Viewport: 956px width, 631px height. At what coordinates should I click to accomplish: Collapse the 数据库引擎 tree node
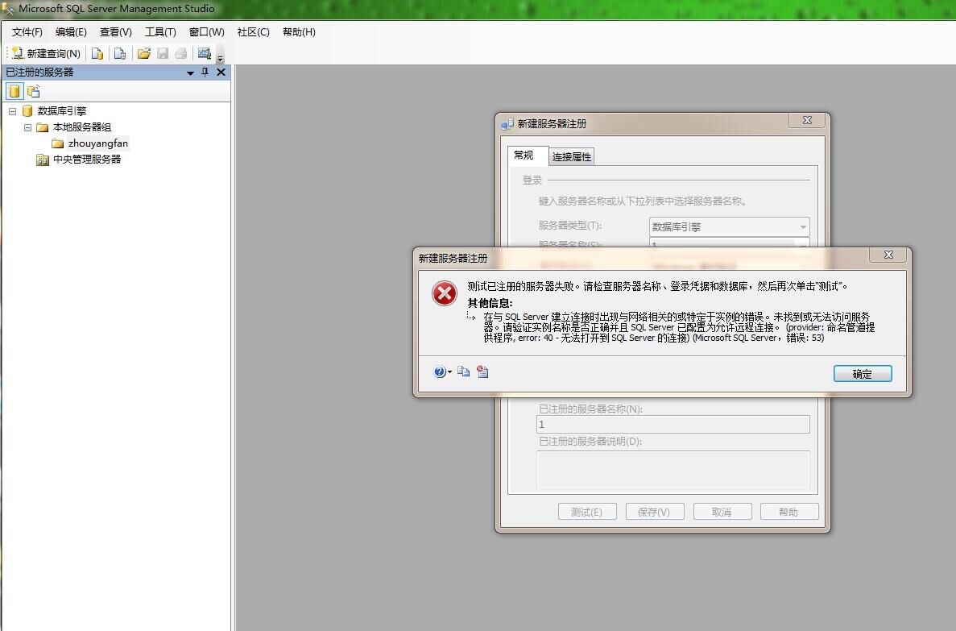pyautogui.click(x=12, y=111)
